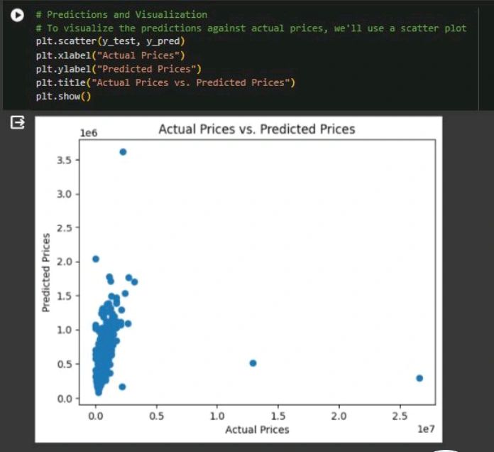Viewport: 494px width, 452px height.
Task: Click the lone point below the dense cluster
Action: tap(122, 387)
